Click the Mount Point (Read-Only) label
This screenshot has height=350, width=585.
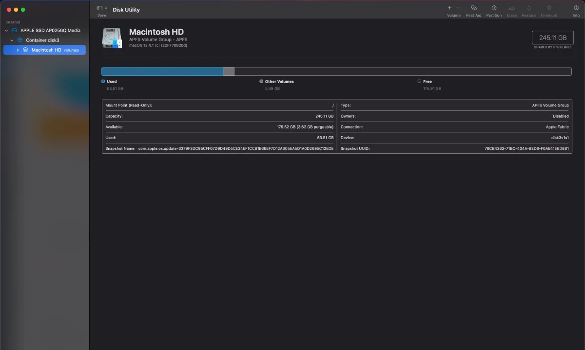(129, 105)
